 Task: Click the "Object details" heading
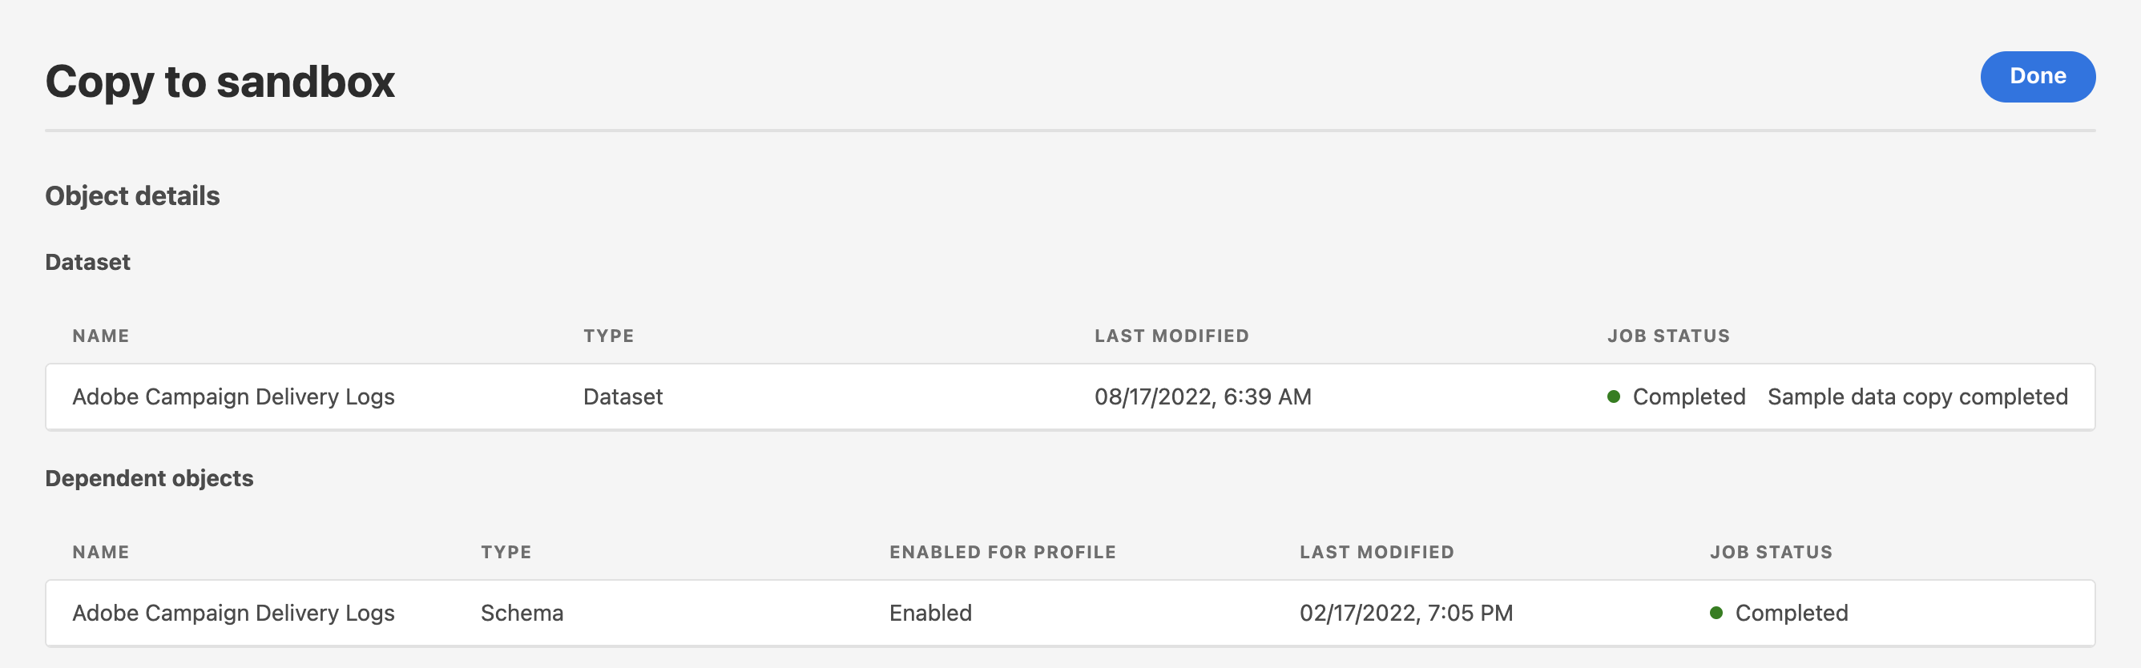tap(132, 195)
